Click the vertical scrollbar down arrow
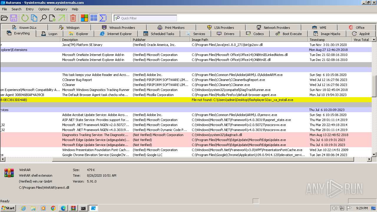377x212 pixels. (x=374, y=155)
